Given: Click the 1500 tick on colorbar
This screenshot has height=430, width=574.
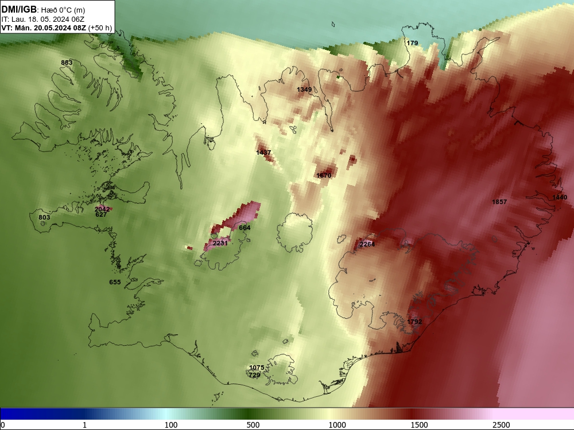Looking at the screenshot, I should pyautogui.click(x=419, y=425).
